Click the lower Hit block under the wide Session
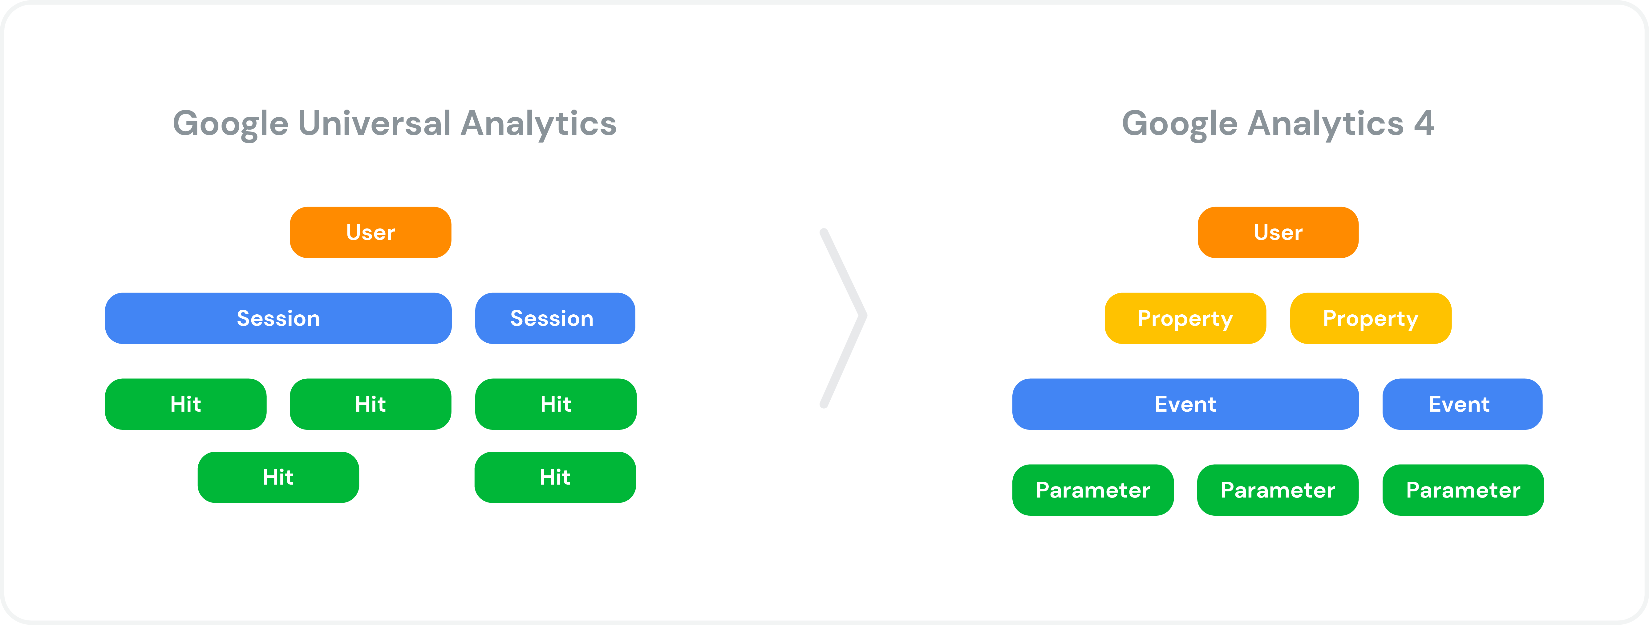 click(x=278, y=477)
